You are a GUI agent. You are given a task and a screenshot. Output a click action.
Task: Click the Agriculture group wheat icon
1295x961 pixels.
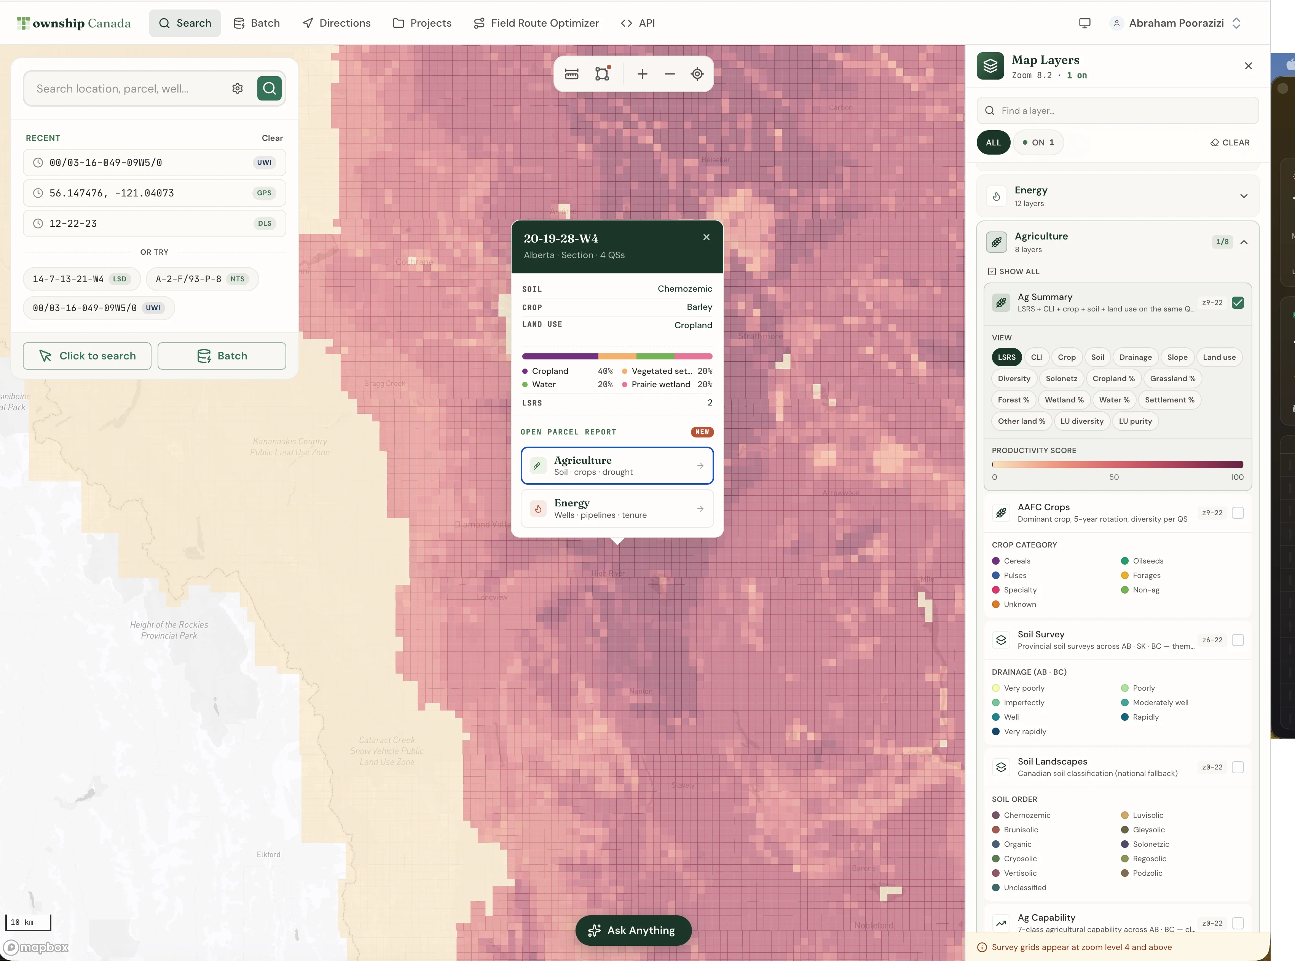coord(996,242)
